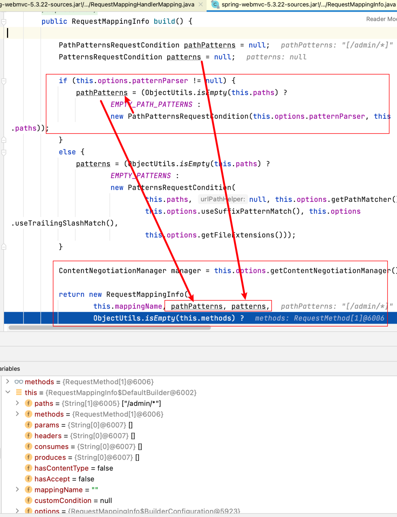Click the editor horizontal scrollbar
Viewport: 397px width, 517px height.
click(110, 327)
